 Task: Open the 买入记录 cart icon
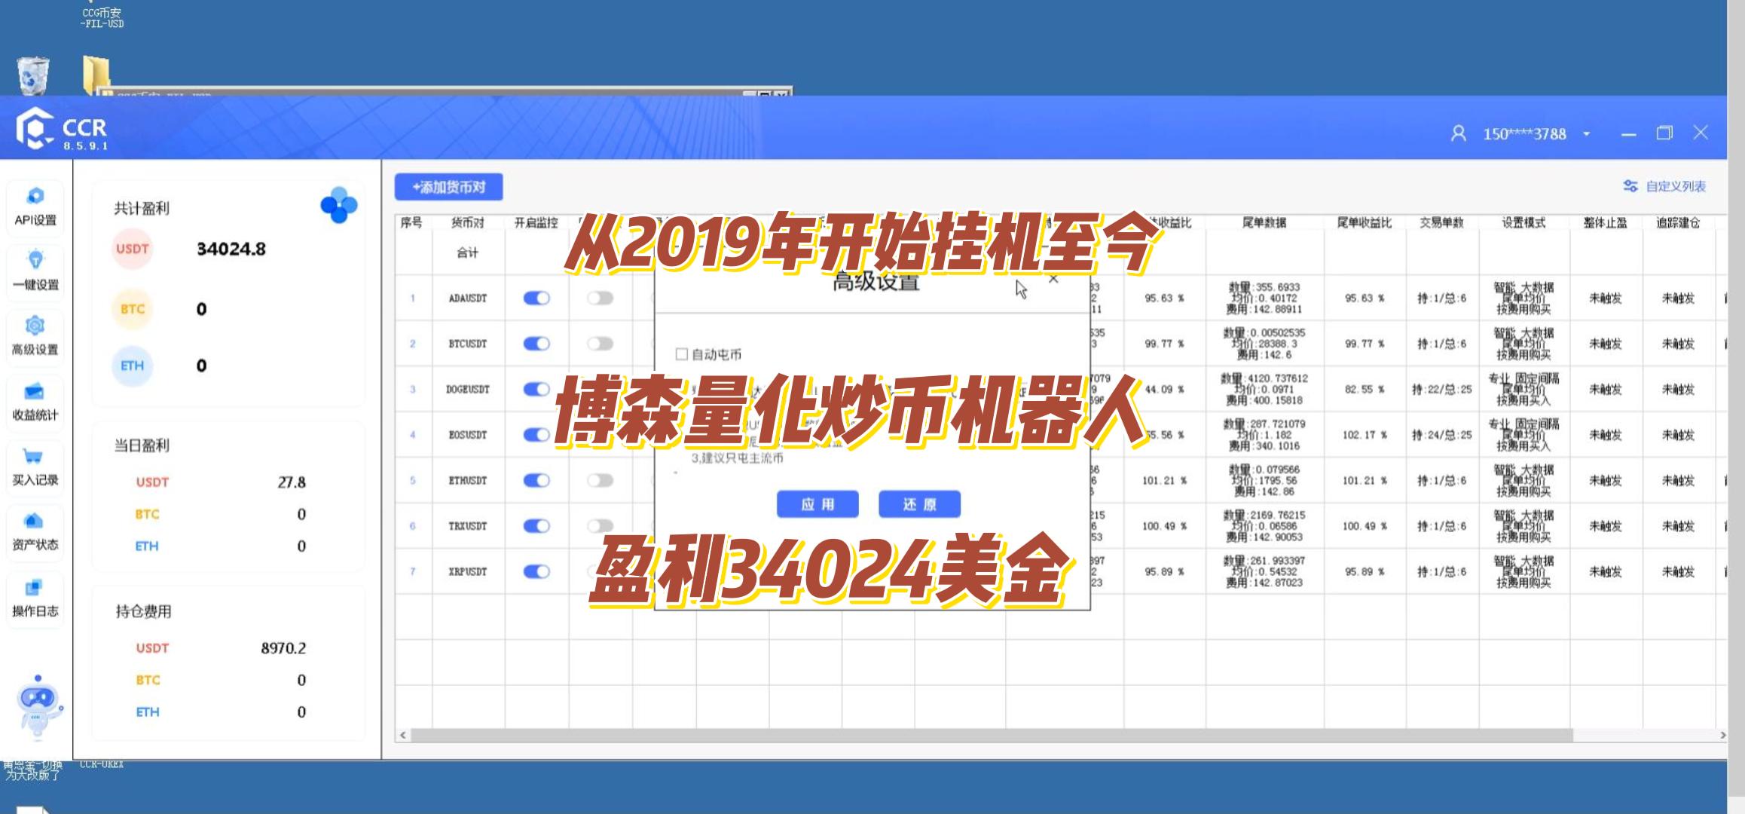[x=35, y=467]
